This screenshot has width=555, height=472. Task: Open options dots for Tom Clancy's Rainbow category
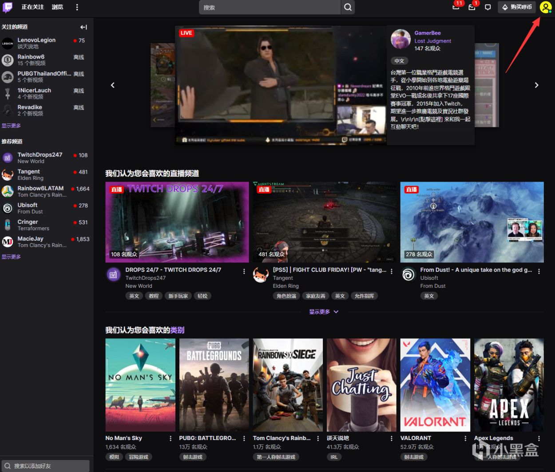click(x=318, y=438)
